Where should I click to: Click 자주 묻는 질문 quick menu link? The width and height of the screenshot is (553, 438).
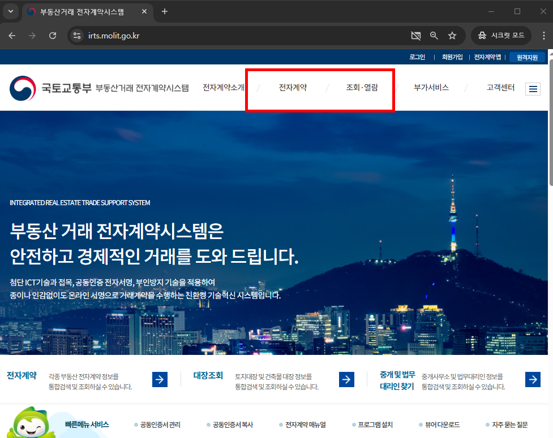click(511, 424)
